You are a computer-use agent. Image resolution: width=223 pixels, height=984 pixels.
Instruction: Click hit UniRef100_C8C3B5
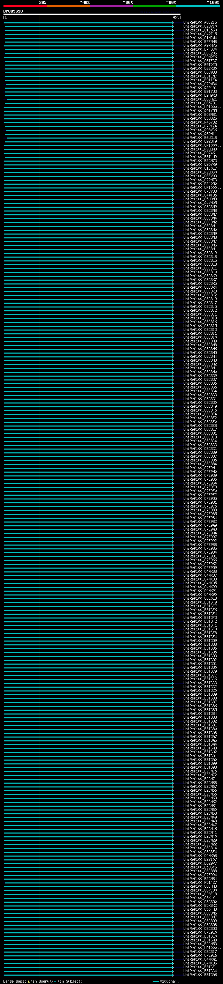(200, 460)
